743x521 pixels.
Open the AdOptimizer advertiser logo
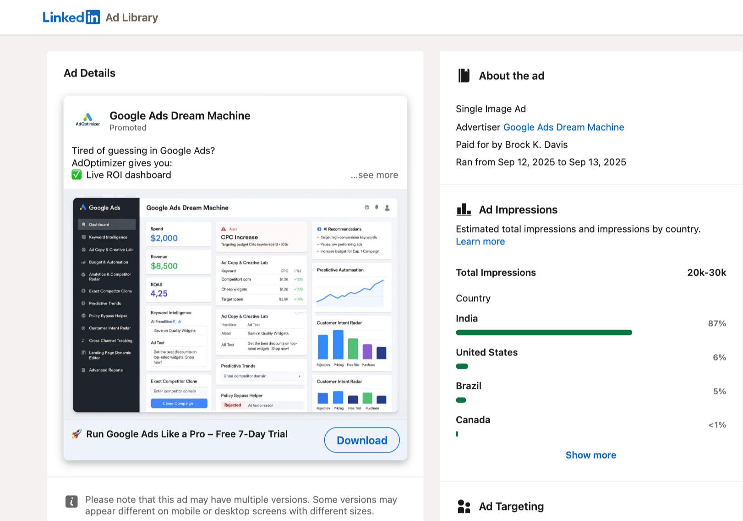click(x=87, y=120)
